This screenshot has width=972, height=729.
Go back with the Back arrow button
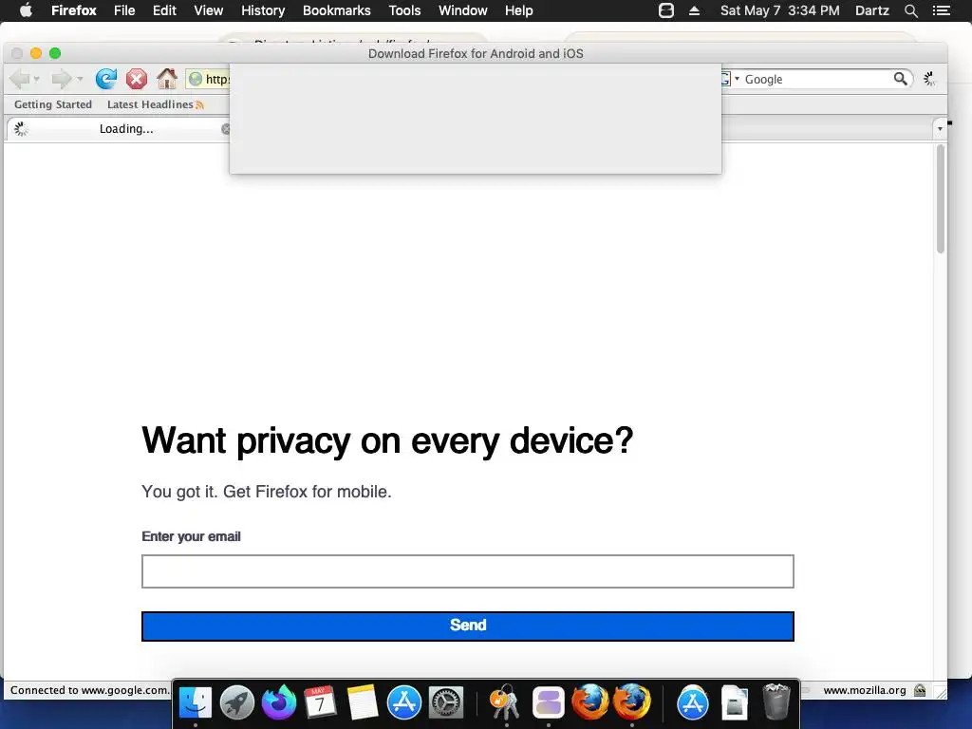click(x=20, y=79)
